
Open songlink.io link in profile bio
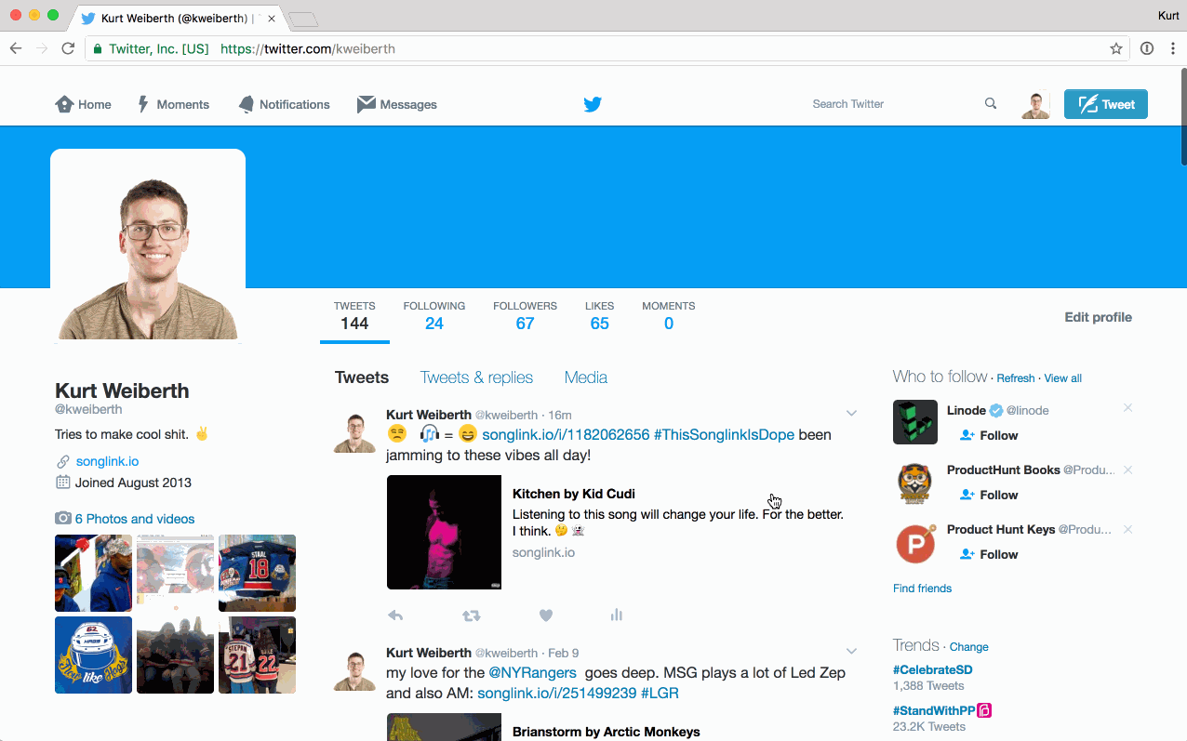(x=108, y=461)
